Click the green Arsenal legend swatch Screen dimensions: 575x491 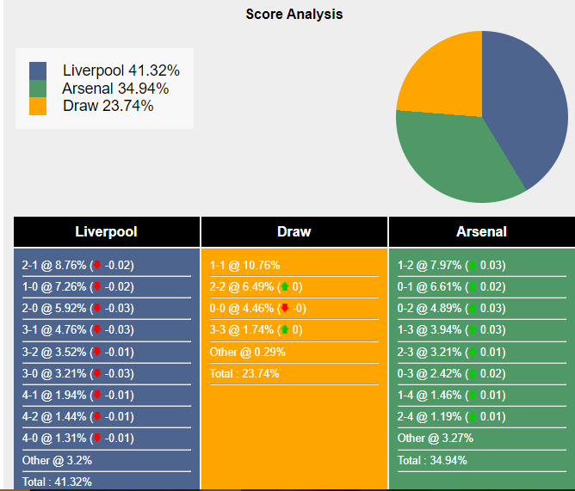coord(38,89)
